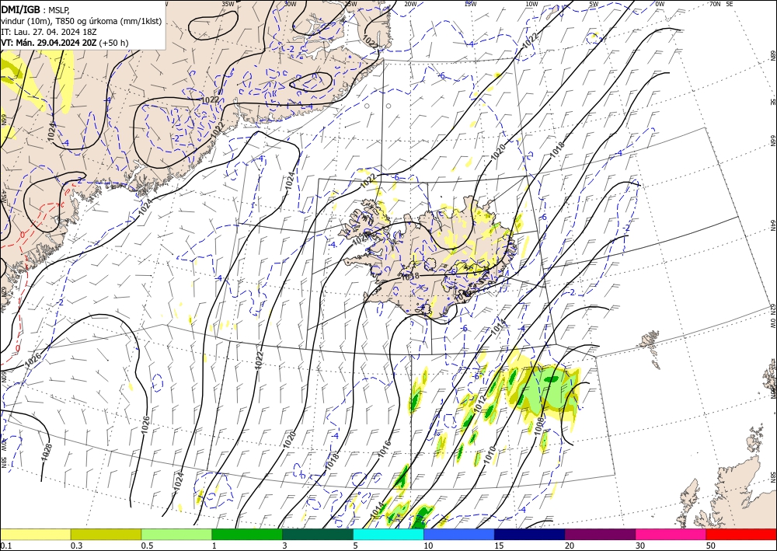Click the "70N" latitude label at top

(715, 3)
